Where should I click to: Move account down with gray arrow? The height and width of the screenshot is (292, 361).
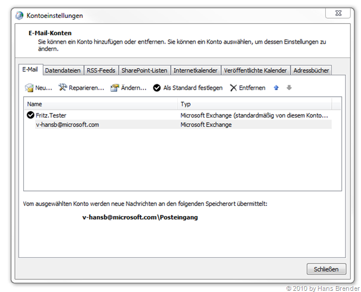tap(289, 88)
